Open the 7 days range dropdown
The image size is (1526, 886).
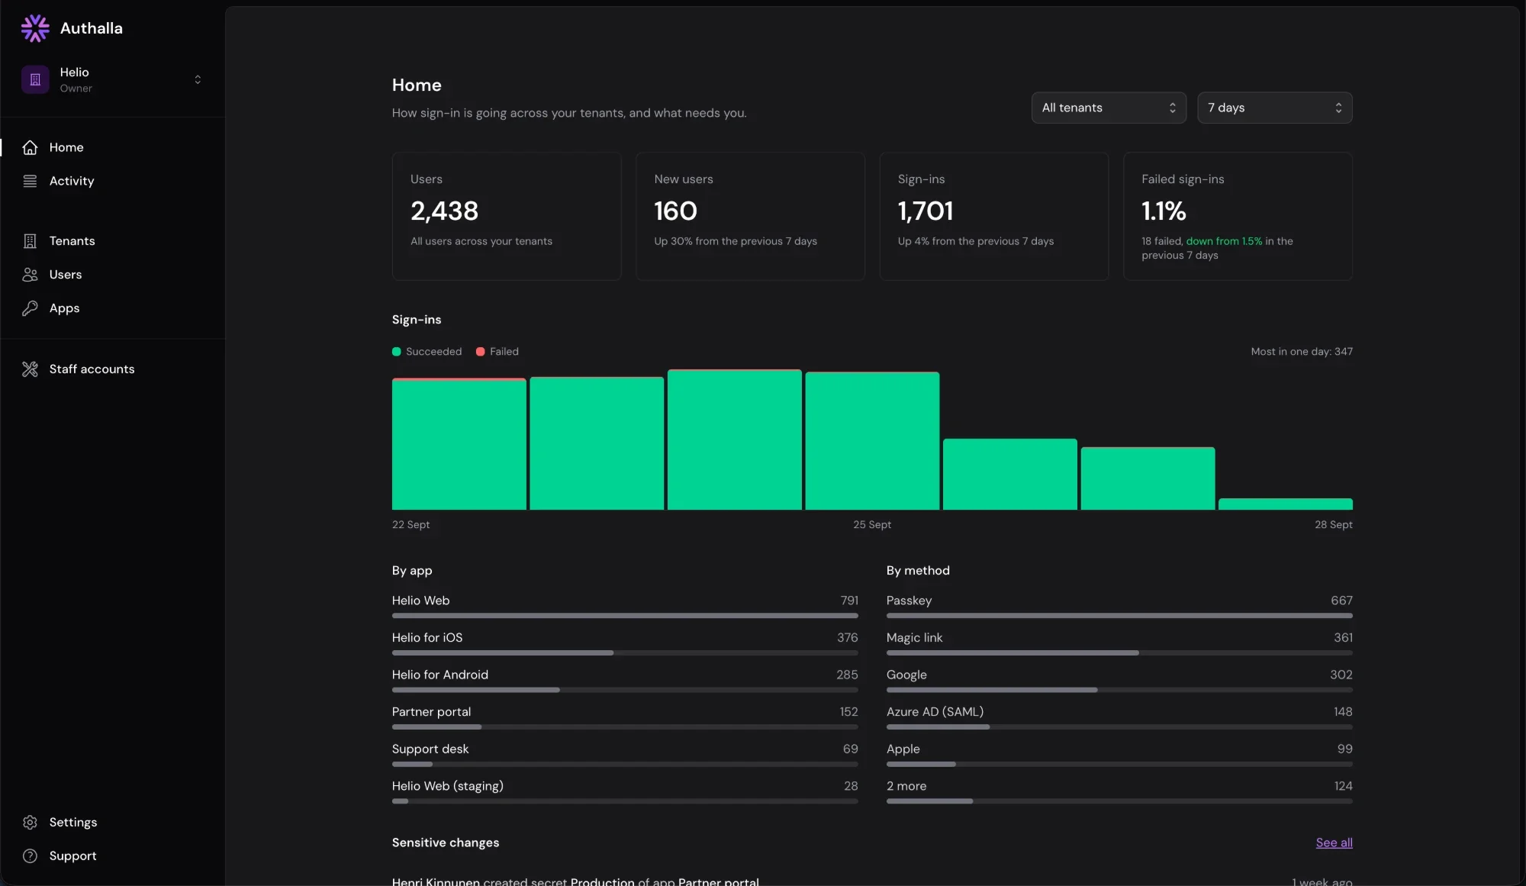point(1274,108)
